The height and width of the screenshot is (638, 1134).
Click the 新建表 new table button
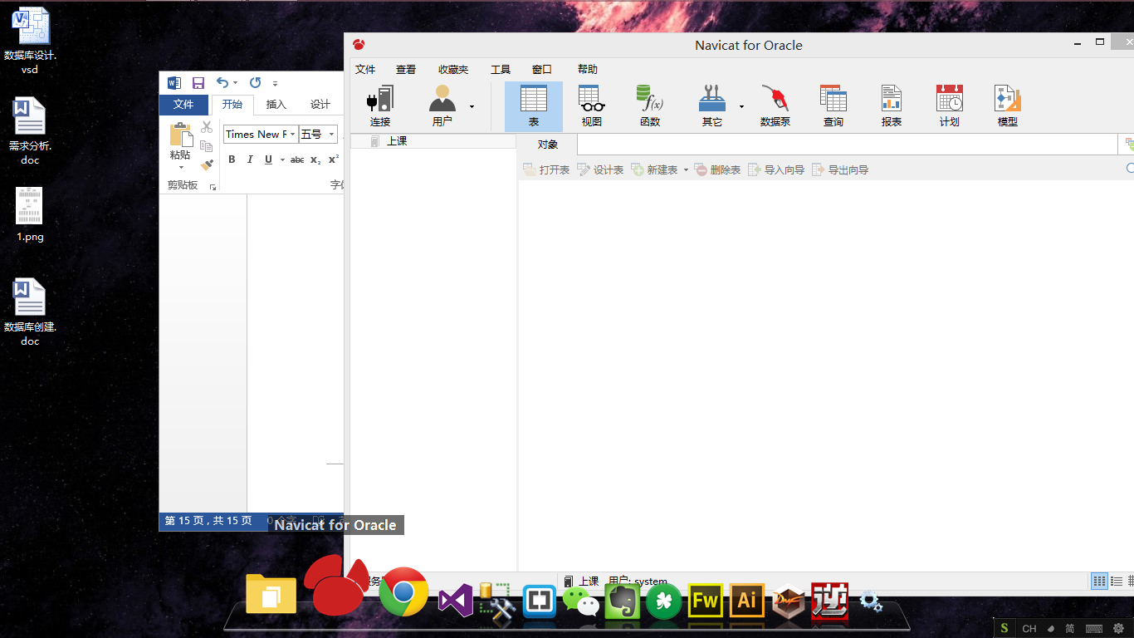tap(654, 169)
